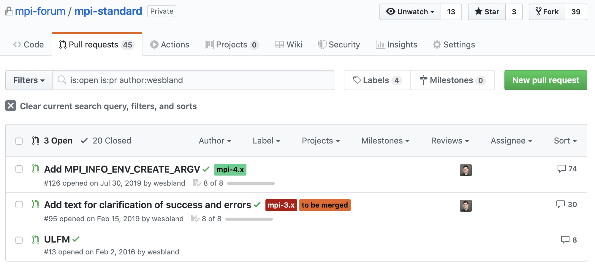This screenshot has width=595, height=271.
Task: Switch to the Code tab
Action: (x=29, y=44)
